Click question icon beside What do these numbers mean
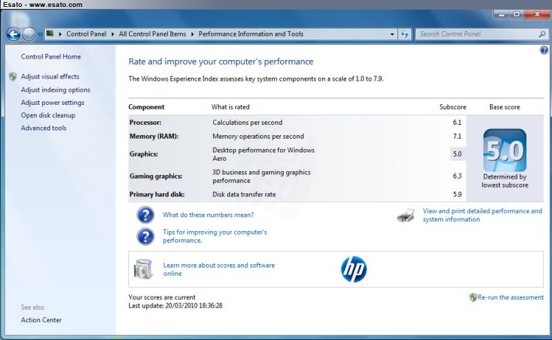The width and height of the screenshot is (552, 340). pyautogui.click(x=146, y=215)
